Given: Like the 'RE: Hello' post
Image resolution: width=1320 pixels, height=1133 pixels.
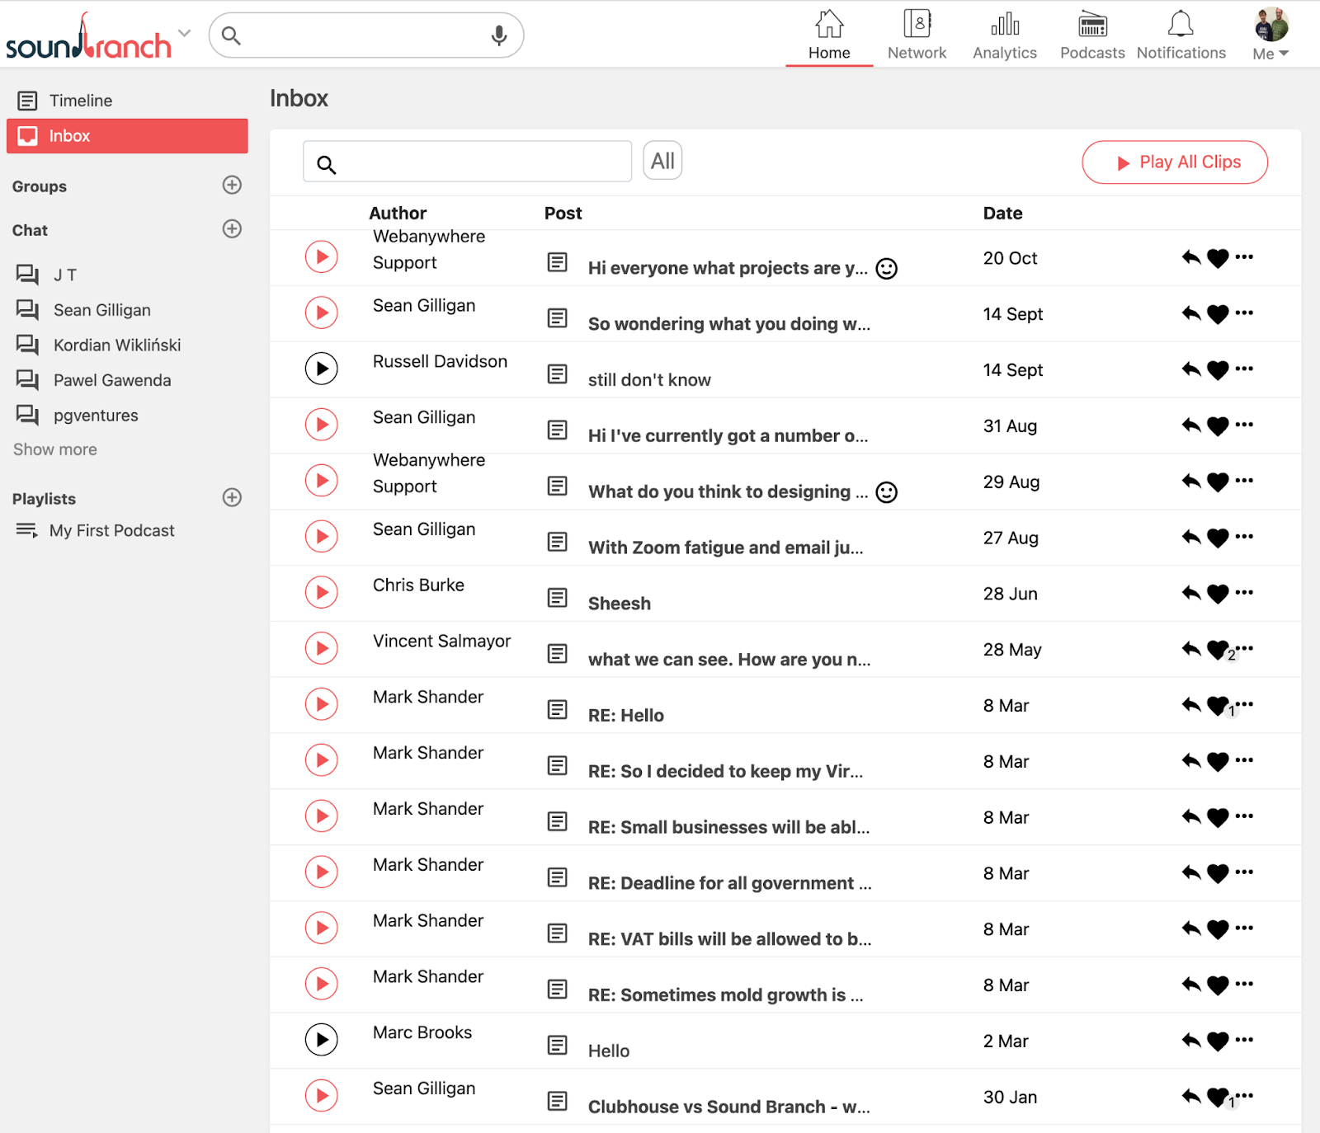Looking at the screenshot, I should (x=1218, y=706).
